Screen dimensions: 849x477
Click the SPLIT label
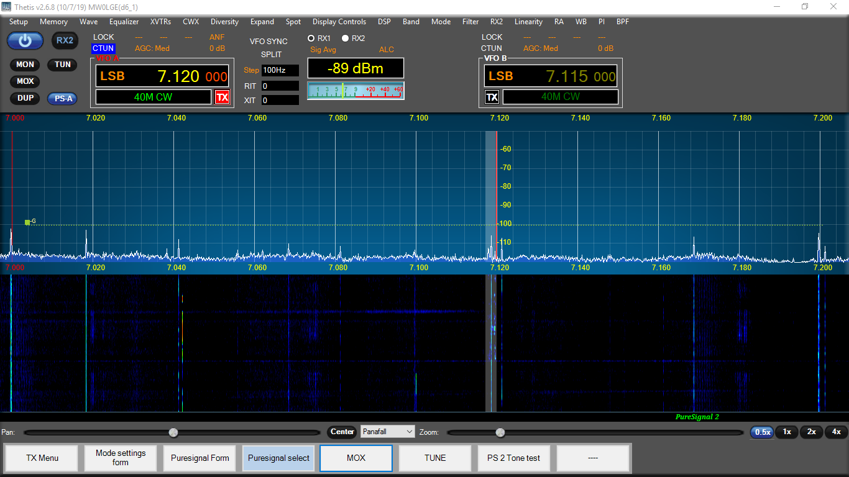[272, 55]
